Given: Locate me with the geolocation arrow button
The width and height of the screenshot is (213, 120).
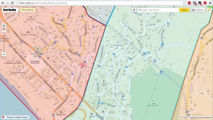Looking at the screenshot, I should 134,10.
